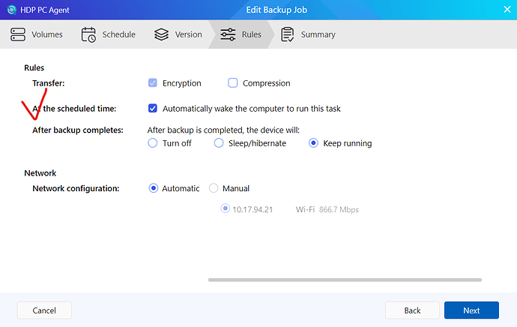Click the Summary clipboard icon
Viewport: 517px width, 327px height.
[x=287, y=34]
